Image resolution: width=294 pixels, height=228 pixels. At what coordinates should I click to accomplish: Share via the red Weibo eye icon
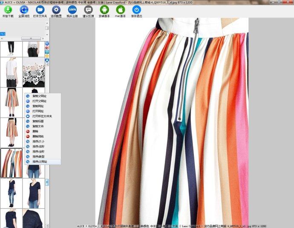coord(47,48)
